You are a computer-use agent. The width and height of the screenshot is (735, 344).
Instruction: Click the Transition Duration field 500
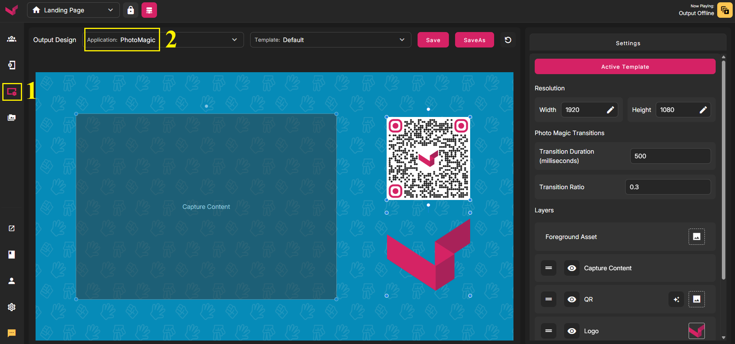[670, 156]
